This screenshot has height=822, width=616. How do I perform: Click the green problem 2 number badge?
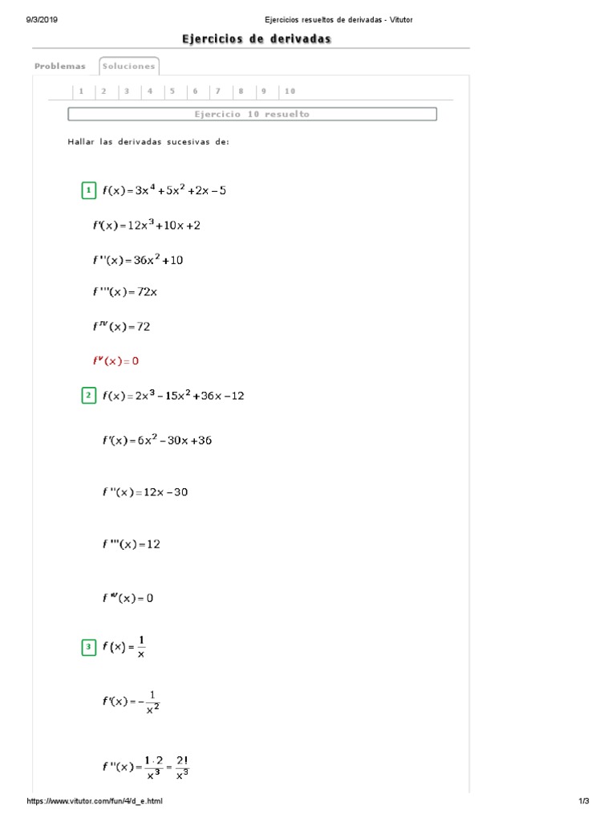tap(88, 396)
